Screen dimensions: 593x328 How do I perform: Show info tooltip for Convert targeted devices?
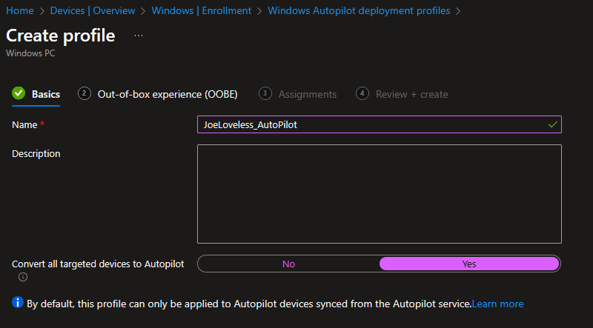(x=23, y=277)
